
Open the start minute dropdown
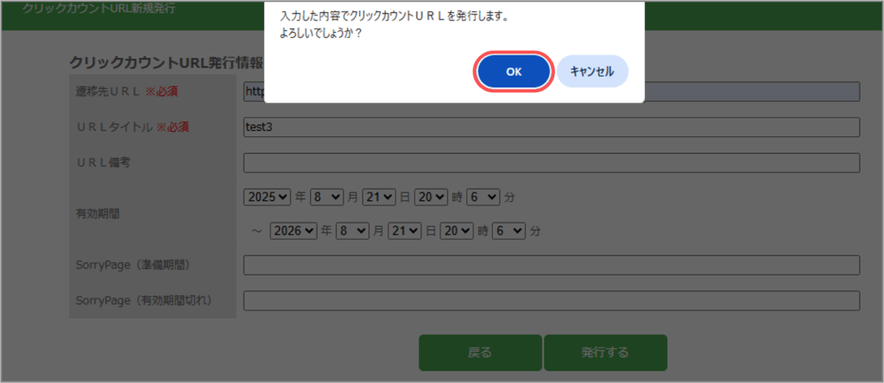pos(483,197)
